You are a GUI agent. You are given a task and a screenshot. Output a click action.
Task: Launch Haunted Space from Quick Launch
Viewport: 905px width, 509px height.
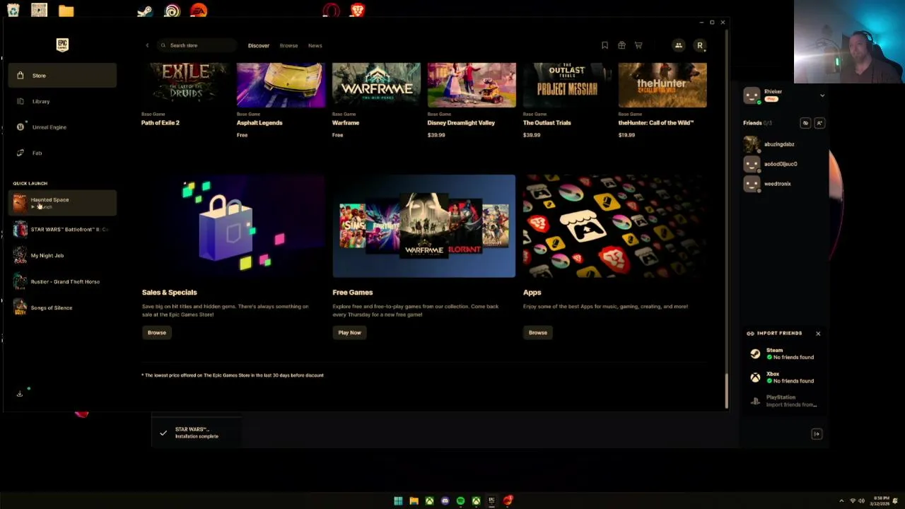(x=62, y=204)
